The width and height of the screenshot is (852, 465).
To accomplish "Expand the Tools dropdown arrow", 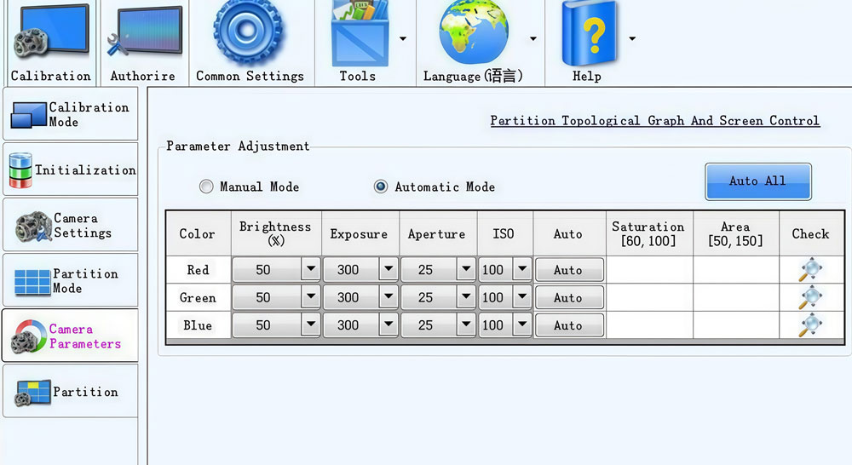I will 403,38.
